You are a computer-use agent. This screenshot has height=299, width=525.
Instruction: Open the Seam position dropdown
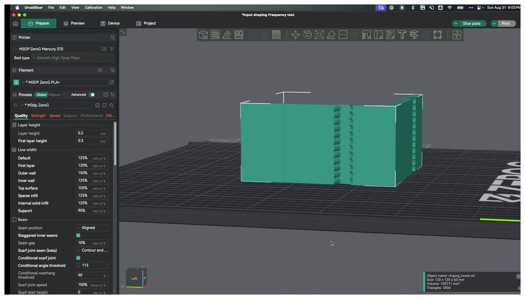click(x=92, y=228)
